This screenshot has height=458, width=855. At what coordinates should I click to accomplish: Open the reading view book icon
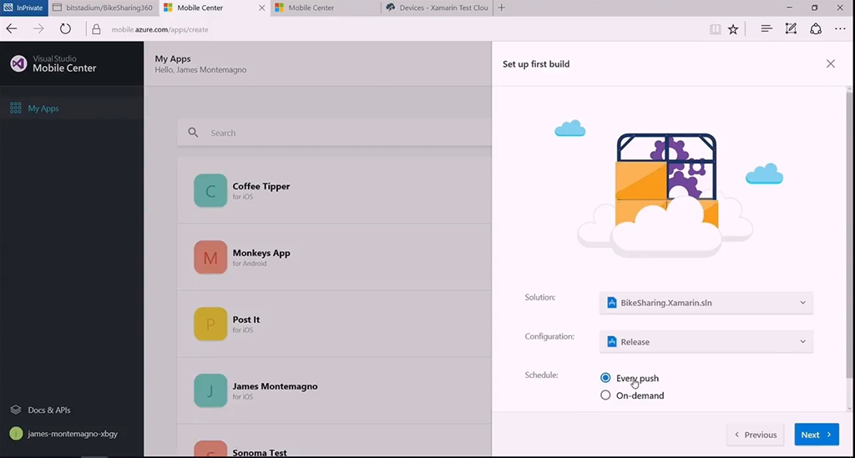click(x=715, y=29)
